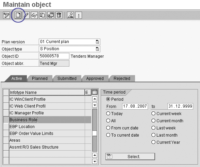This screenshot has width=200, height=167.
Task: Click the down arrow under the infotype list header
Action: coord(95,105)
